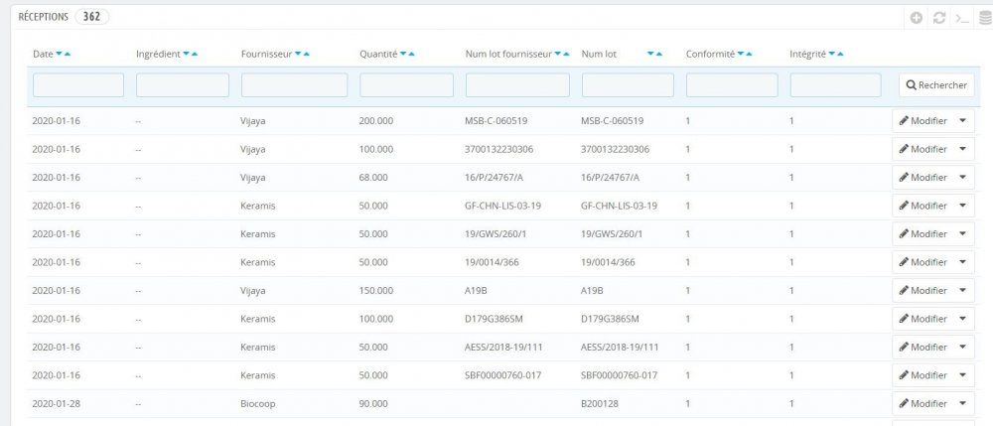Edit the A19B reception row
The image size is (993, 426).
point(922,291)
